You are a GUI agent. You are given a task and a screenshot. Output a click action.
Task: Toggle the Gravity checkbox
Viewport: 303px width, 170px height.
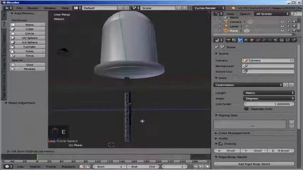tap(221, 144)
